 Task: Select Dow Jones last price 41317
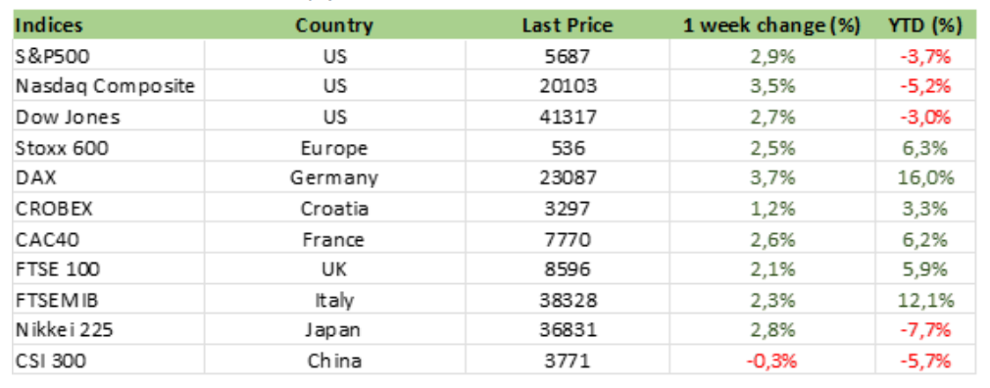point(568,118)
